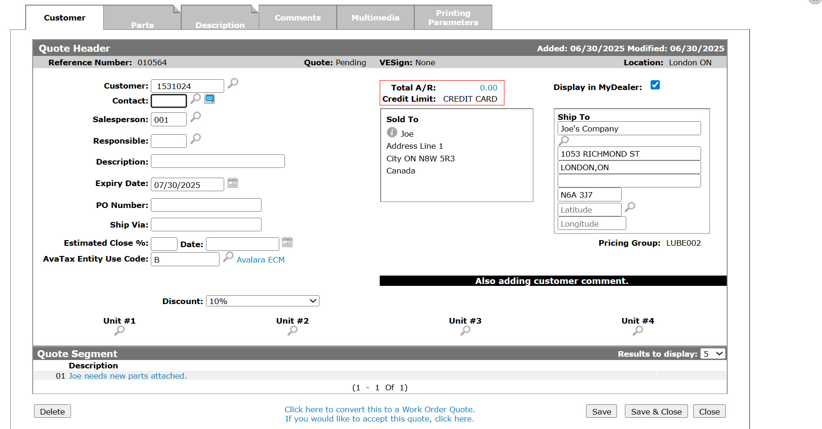This screenshot has width=822, height=429.
Task: Click the Customer search magnifier icon
Action: pyautogui.click(x=233, y=83)
